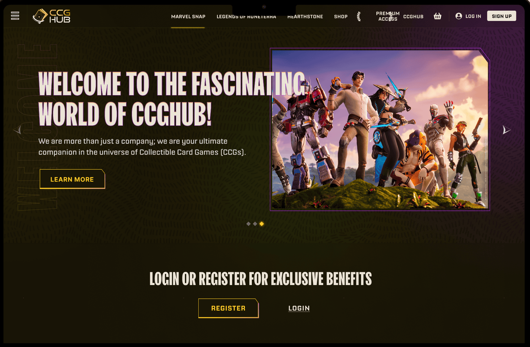Viewport: 530px width, 347px height.
Task: Open the CCGHUB nav item
Action: [x=413, y=17]
